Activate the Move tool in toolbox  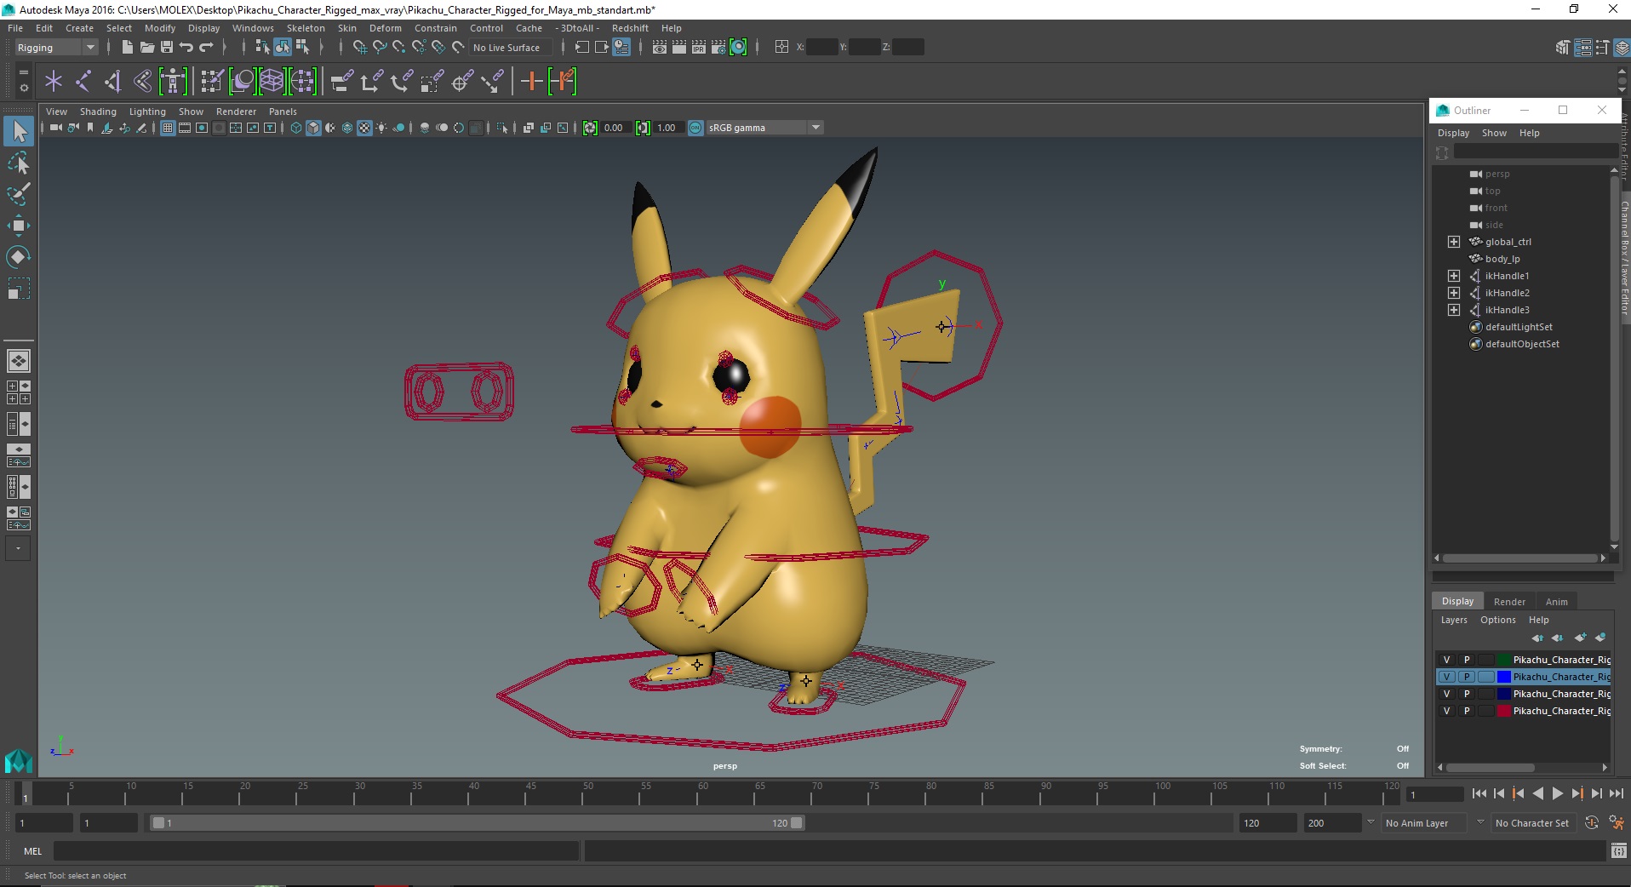click(x=19, y=226)
